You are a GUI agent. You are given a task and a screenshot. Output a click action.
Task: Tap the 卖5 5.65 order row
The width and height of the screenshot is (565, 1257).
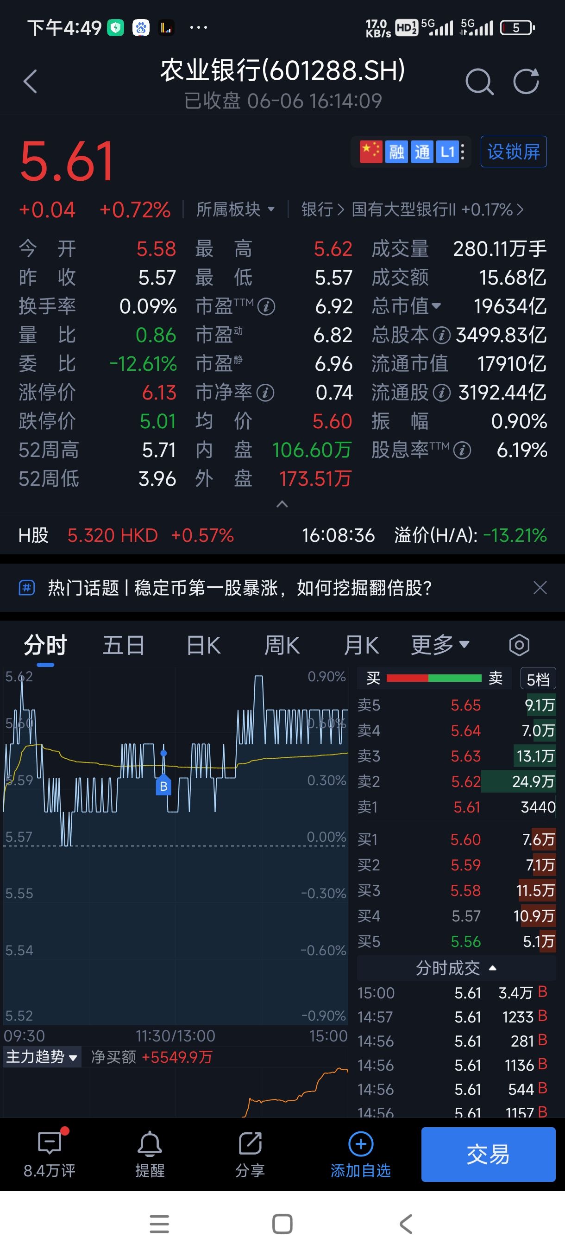tap(456, 705)
